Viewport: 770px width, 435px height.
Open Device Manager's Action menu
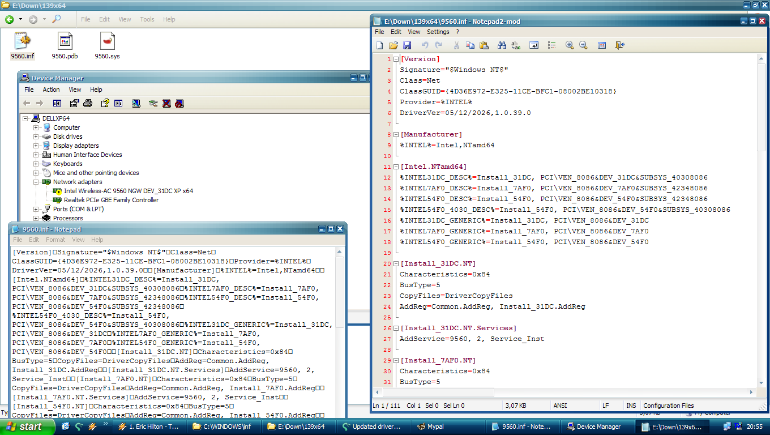coord(51,89)
